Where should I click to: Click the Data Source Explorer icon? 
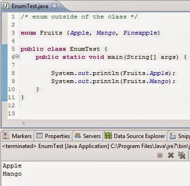108,136
